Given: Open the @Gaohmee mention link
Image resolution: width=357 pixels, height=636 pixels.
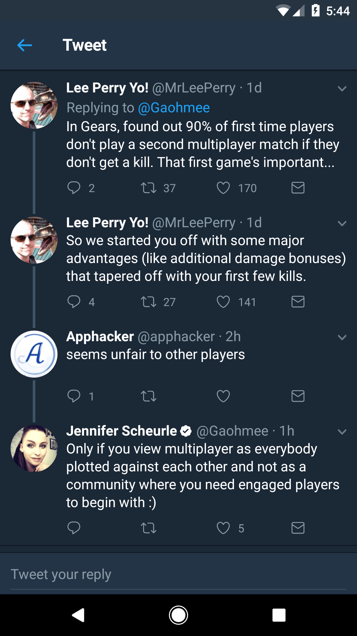Looking at the screenshot, I should [x=174, y=108].
